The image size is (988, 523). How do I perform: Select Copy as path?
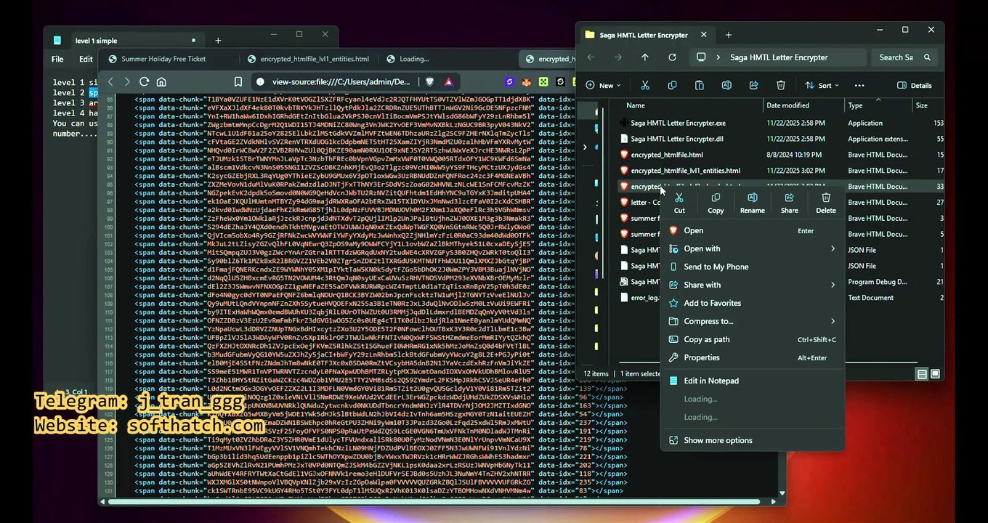[752, 339]
